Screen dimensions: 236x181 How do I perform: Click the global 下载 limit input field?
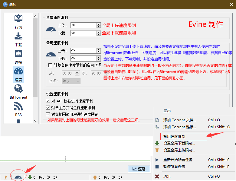[84, 33]
